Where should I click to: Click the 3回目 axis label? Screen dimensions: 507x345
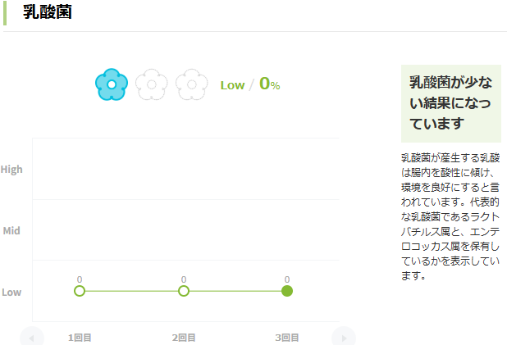click(287, 337)
